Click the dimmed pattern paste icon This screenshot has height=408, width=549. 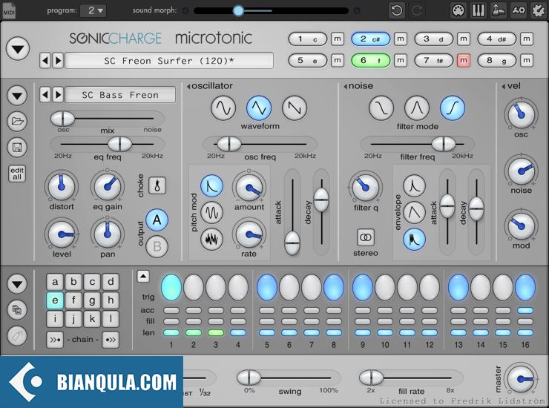(17, 336)
